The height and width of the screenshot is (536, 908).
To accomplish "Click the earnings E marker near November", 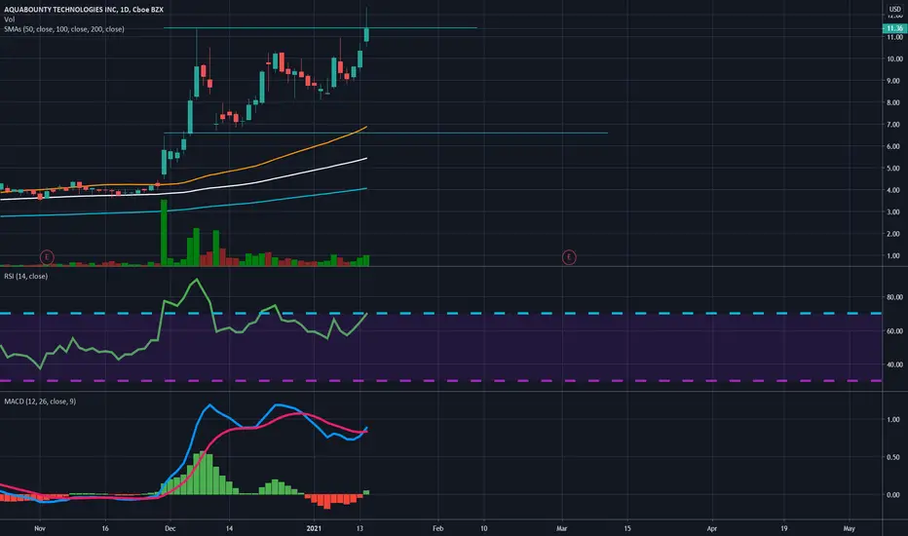I will [47, 256].
